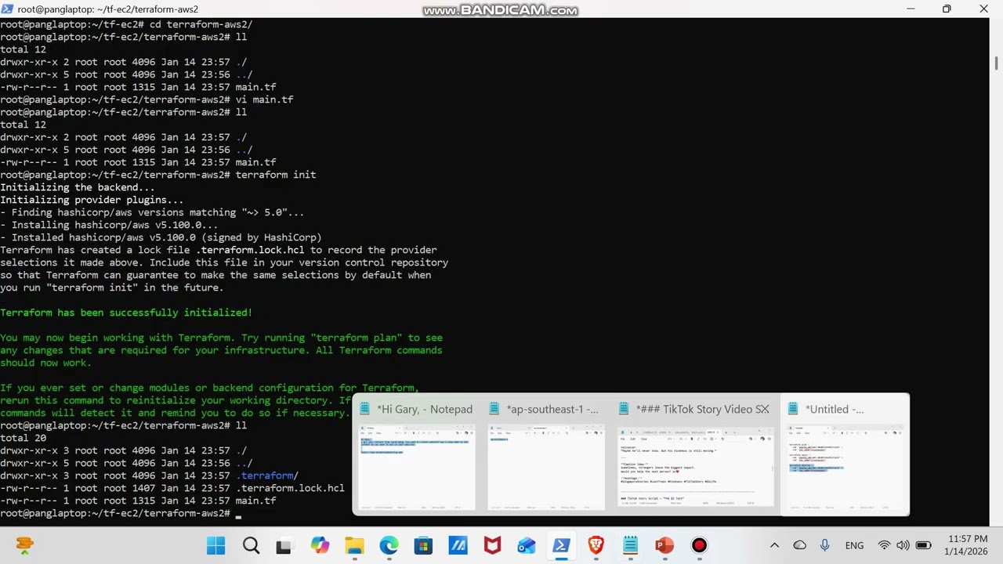Open volume speaker tray icon
The image size is (1003, 564).
tap(903, 545)
